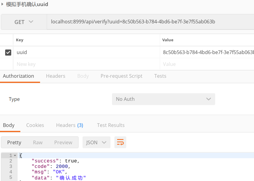Screen dimensions: 254x181
Task: Switch to the Raw response view
Action: pyautogui.click(x=38, y=142)
